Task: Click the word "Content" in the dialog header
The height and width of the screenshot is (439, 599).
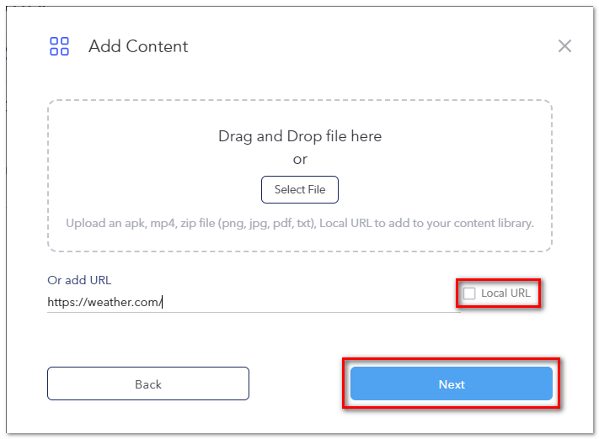Action: (x=157, y=46)
